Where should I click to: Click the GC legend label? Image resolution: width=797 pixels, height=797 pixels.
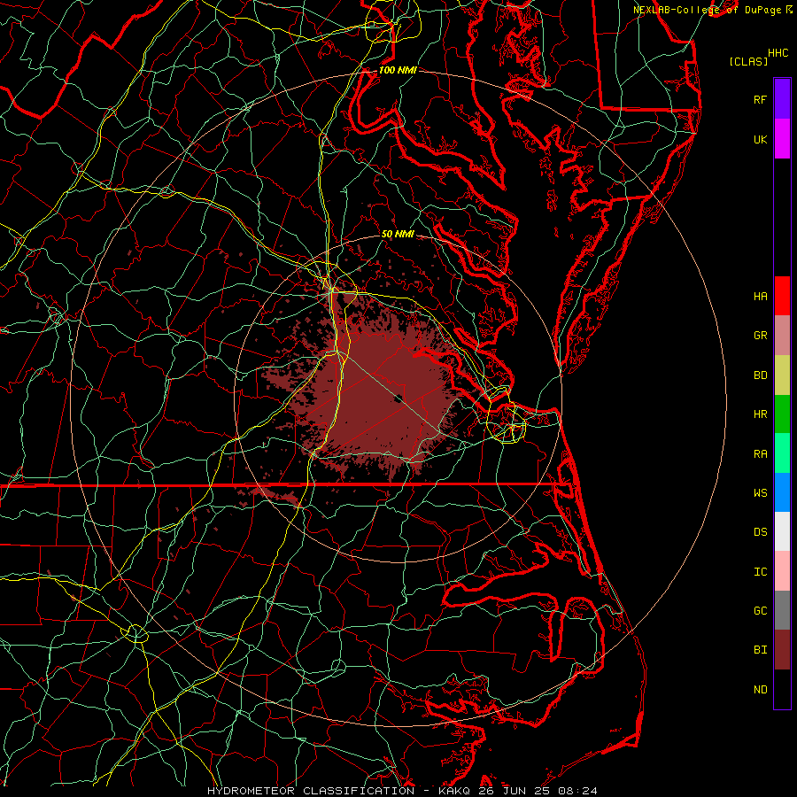pyautogui.click(x=760, y=610)
